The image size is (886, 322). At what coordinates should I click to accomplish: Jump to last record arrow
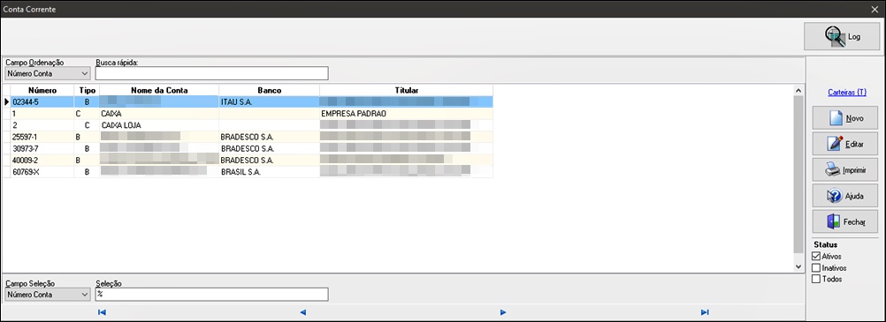pos(705,311)
